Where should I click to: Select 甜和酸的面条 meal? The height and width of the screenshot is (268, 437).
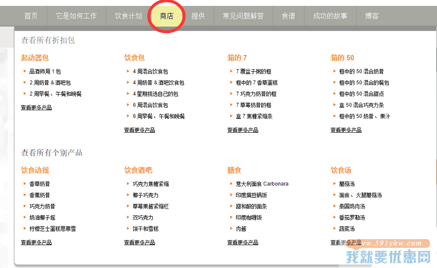coord(252,206)
